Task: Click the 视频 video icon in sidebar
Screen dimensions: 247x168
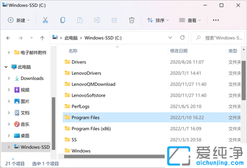Action: tap(17, 90)
